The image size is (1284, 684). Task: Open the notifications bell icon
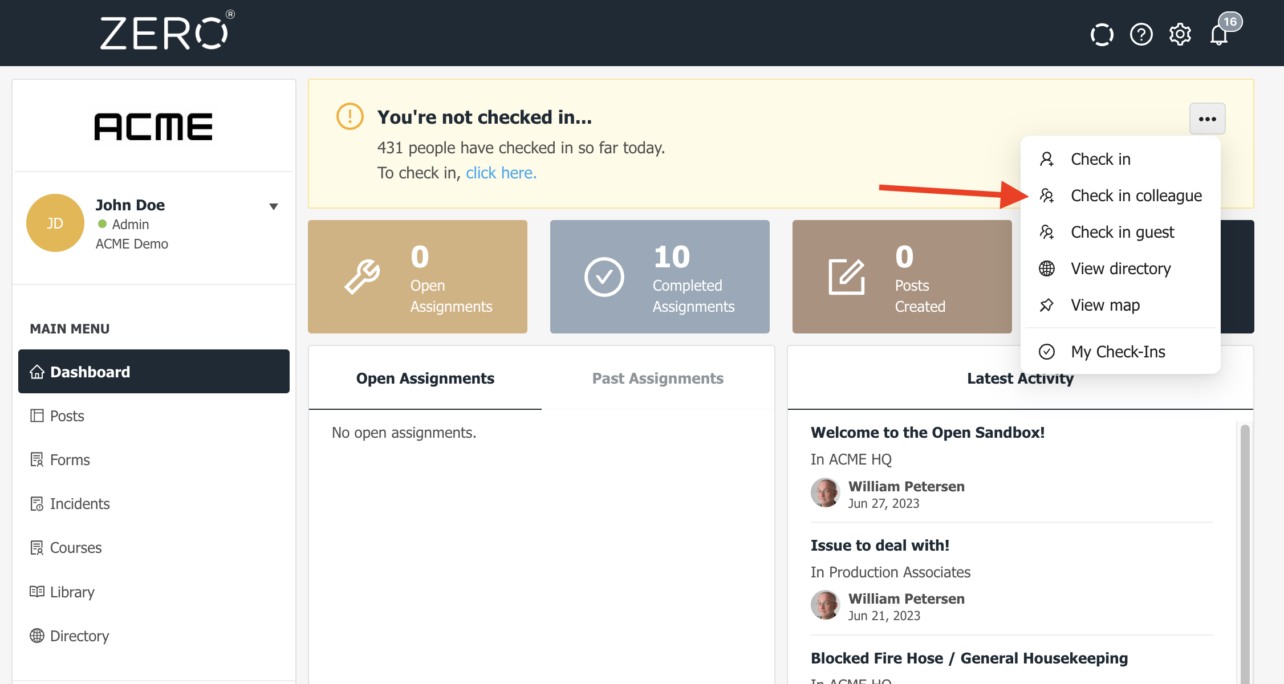[1218, 35]
